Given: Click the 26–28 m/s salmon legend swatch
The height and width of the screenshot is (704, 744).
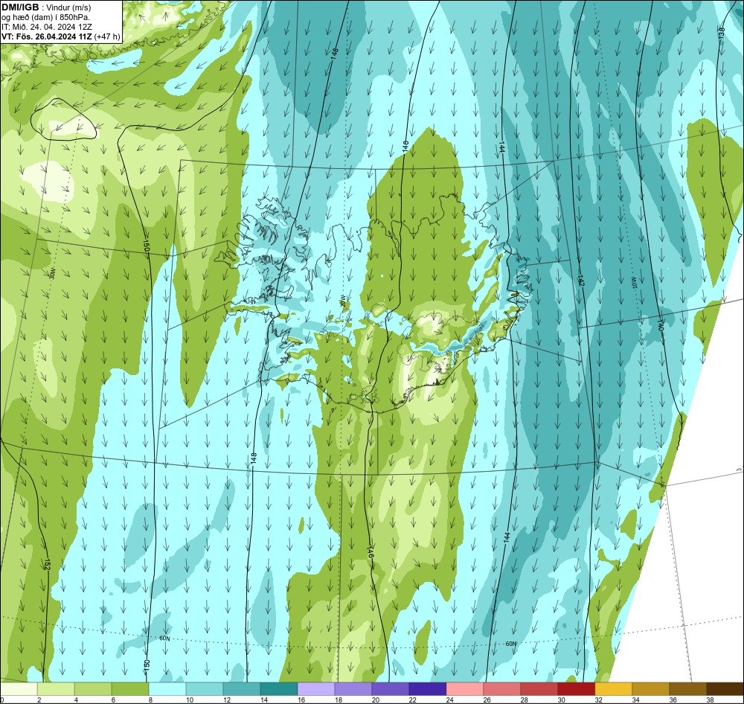Looking at the screenshot, I should 502,688.
